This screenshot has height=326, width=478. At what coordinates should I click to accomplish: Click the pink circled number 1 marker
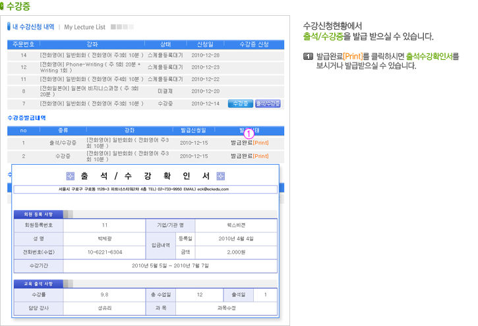pos(249,133)
